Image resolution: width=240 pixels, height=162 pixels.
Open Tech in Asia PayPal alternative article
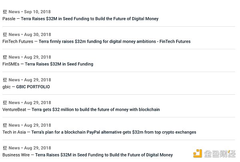click(114, 132)
